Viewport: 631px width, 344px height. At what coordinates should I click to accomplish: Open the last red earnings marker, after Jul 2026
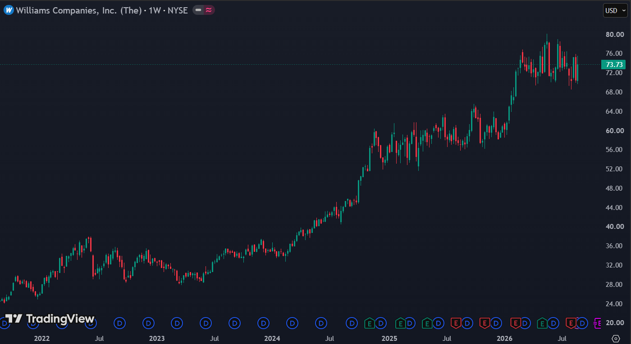click(x=571, y=323)
